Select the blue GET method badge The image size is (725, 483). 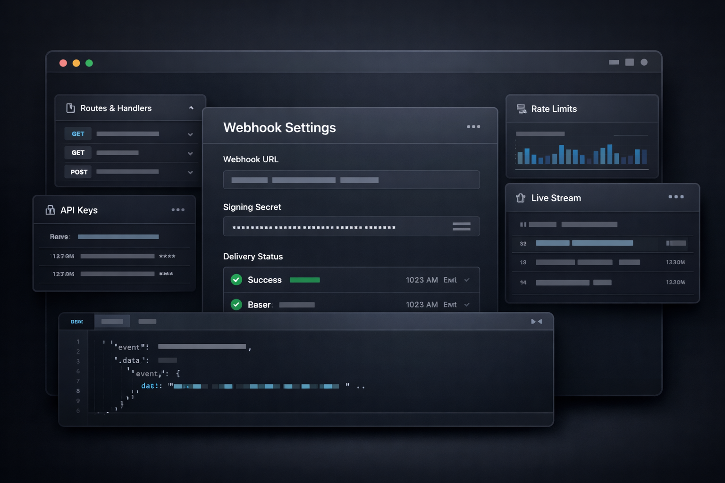coord(78,134)
